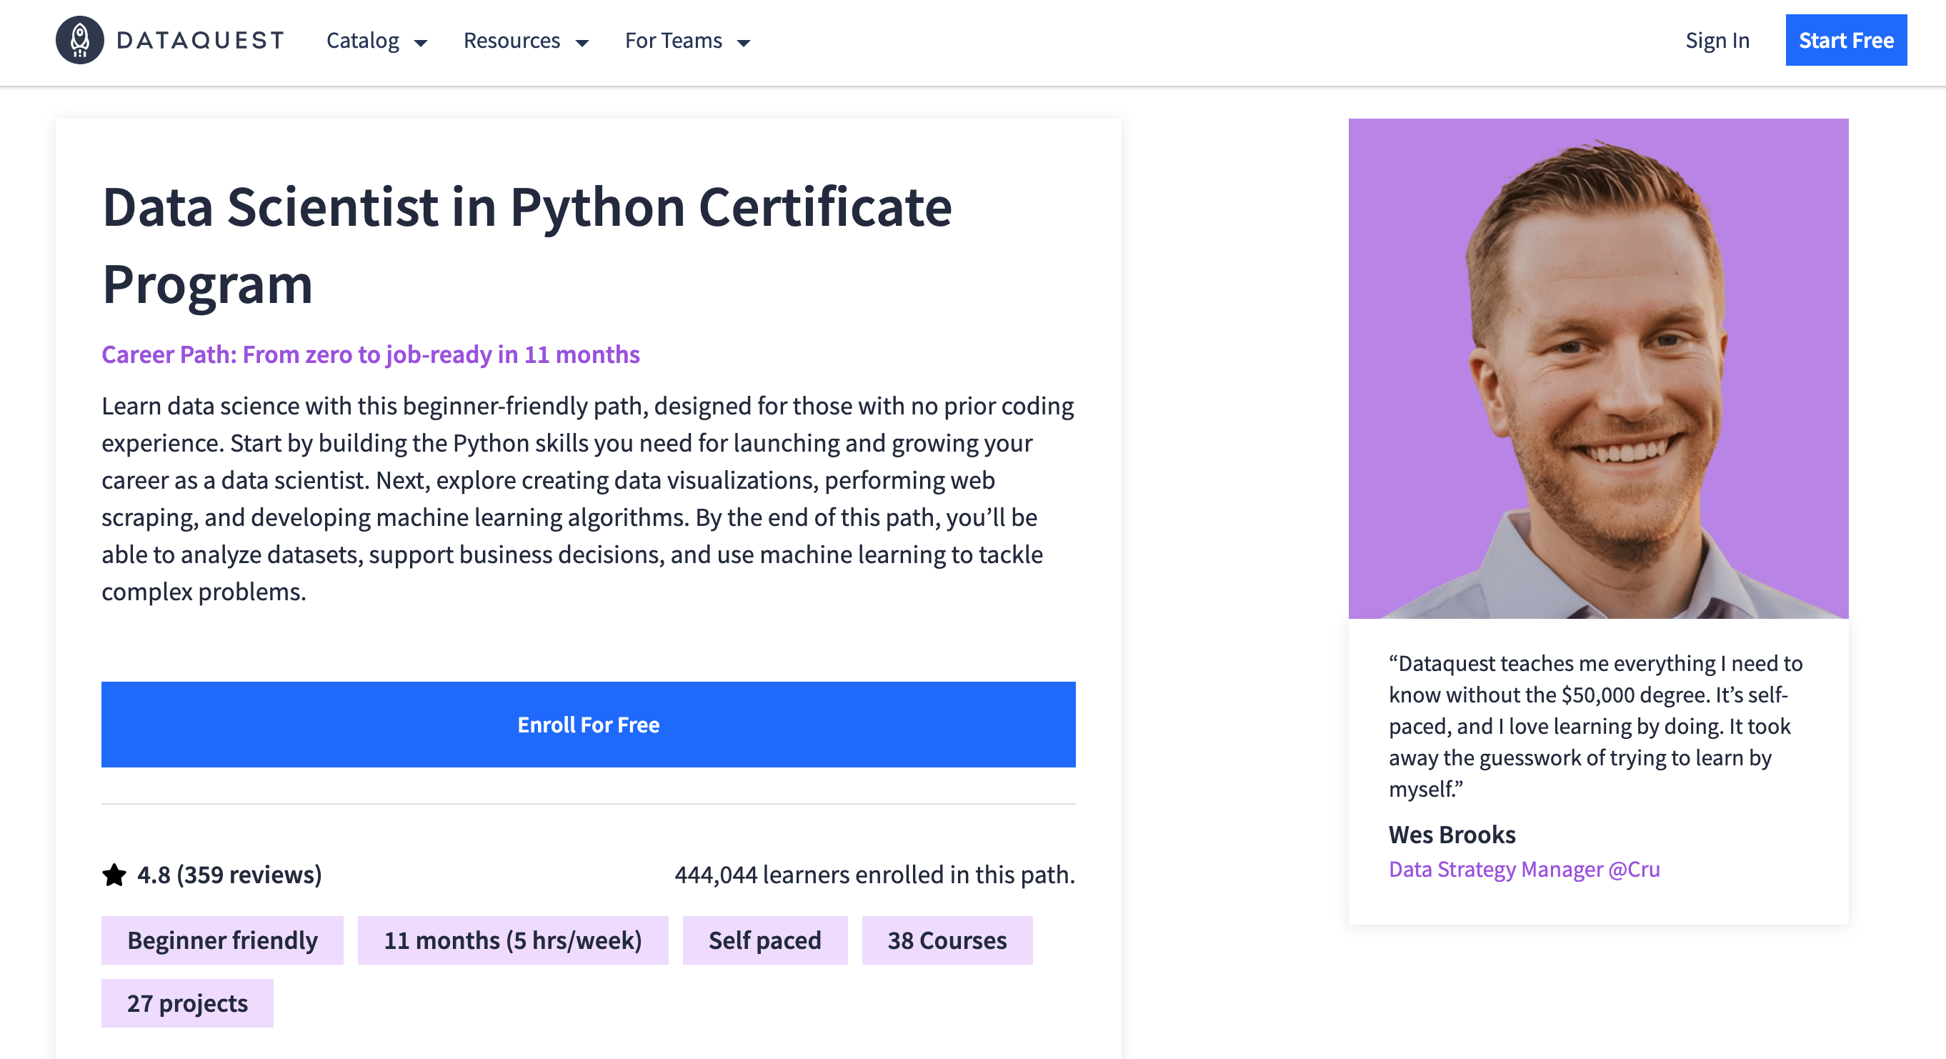Expand the Resources dropdown arrow
Screen dimensions: 1946x1059
pos(582,42)
